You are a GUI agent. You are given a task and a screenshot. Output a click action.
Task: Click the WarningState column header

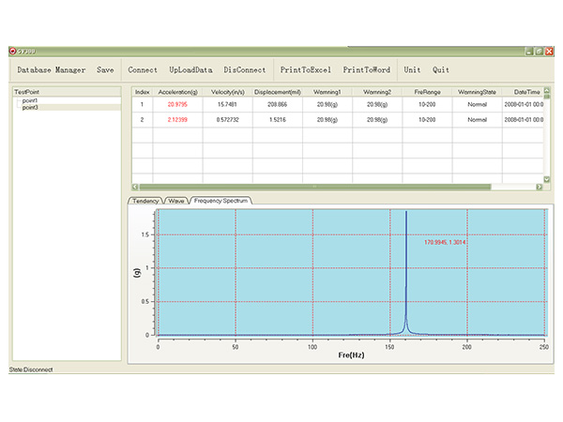click(477, 92)
